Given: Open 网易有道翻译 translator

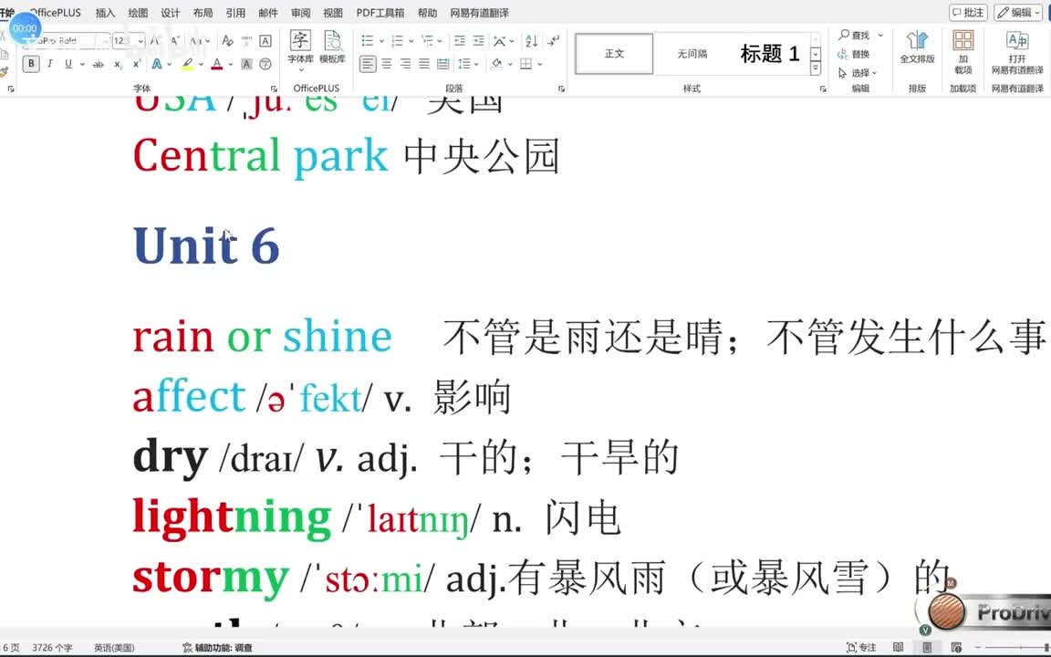Looking at the screenshot, I should pyautogui.click(x=1017, y=52).
